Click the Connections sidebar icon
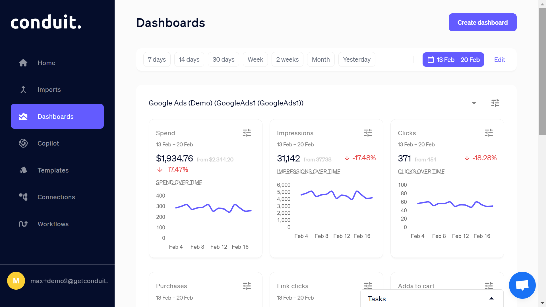 [x=23, y=197]
